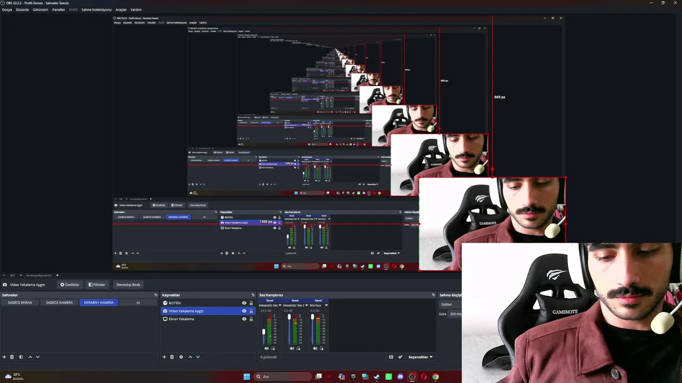Open the Mic/Aux channel dropdown menu
Image resolution: width=682 pixels, height=383 pixels.
(326, 305)
